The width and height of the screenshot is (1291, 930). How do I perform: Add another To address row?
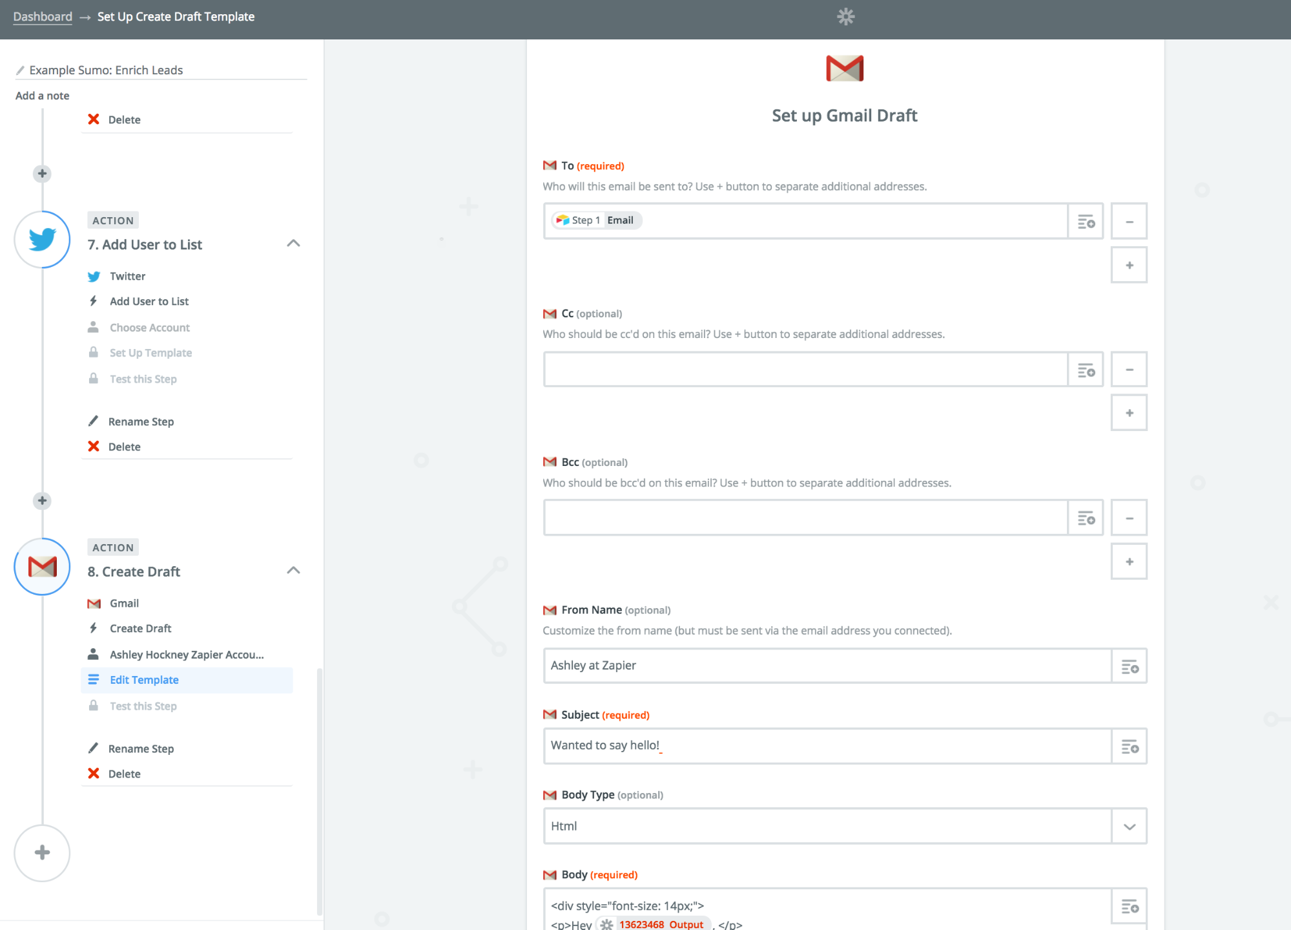tap(1129, 265)
